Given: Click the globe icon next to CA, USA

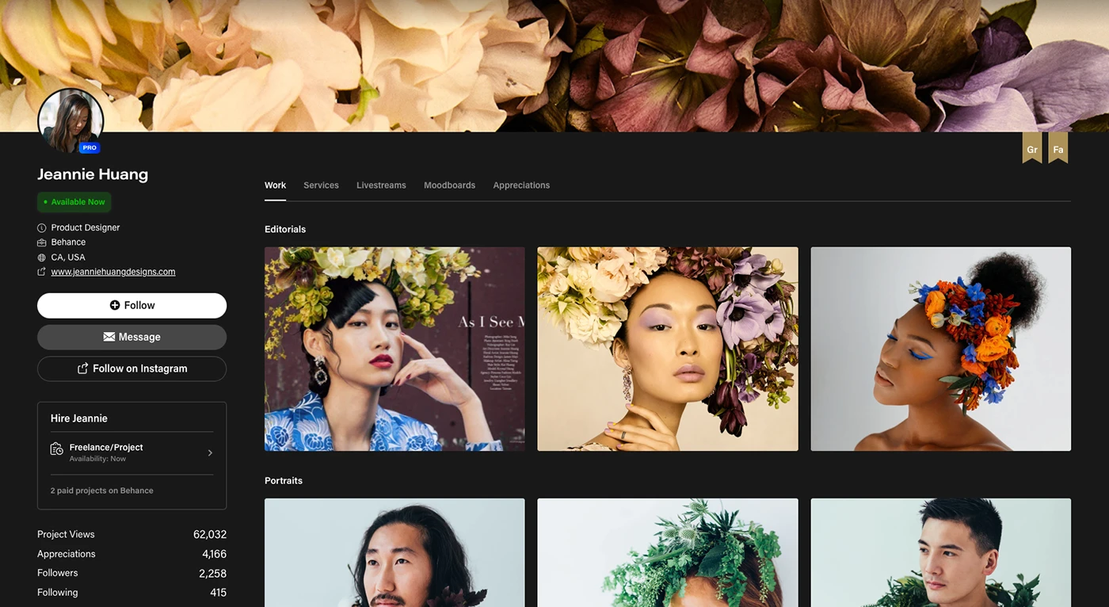Looking at the screenshot, I should point(42,258).
